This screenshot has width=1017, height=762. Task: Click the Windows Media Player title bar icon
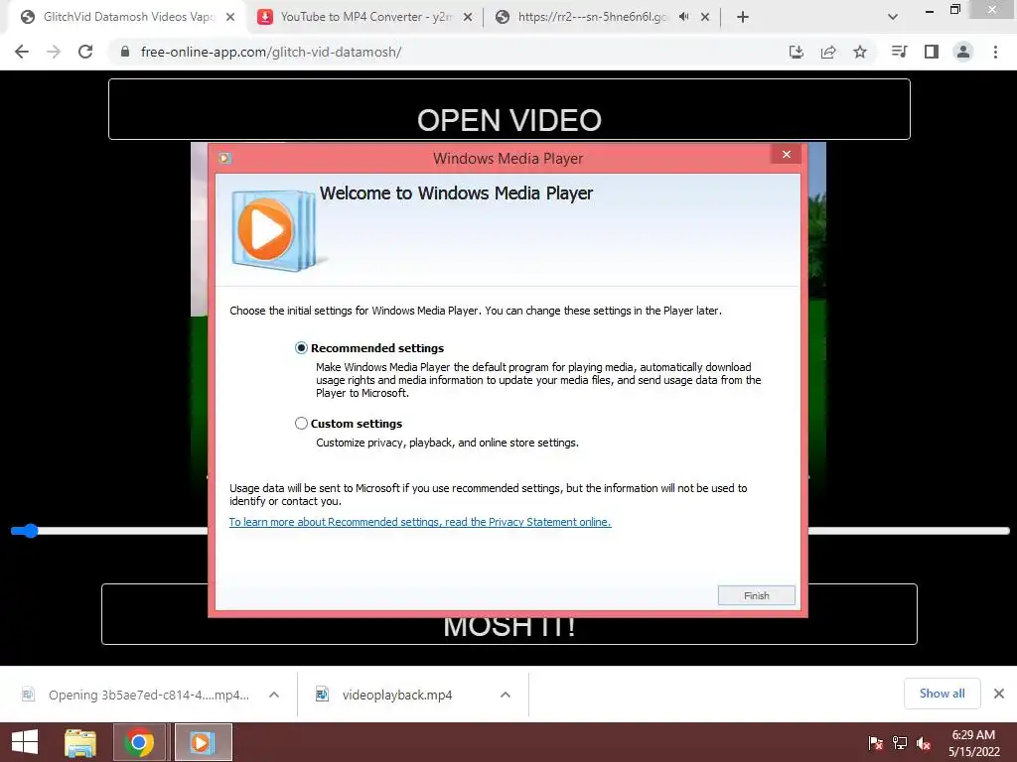224,158
